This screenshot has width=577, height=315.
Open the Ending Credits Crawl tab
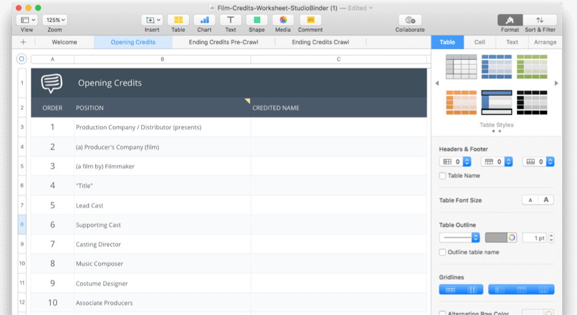[320, 42]
